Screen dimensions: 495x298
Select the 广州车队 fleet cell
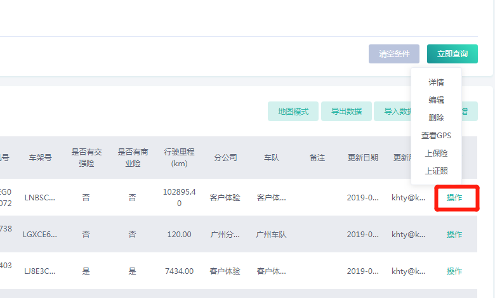(x=272, y=235)
